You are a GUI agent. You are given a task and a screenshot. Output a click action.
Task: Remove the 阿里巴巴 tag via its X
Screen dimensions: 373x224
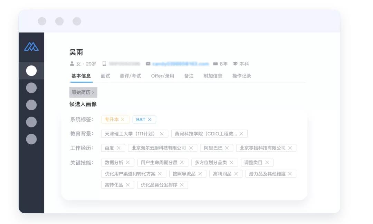coord(227,148)
